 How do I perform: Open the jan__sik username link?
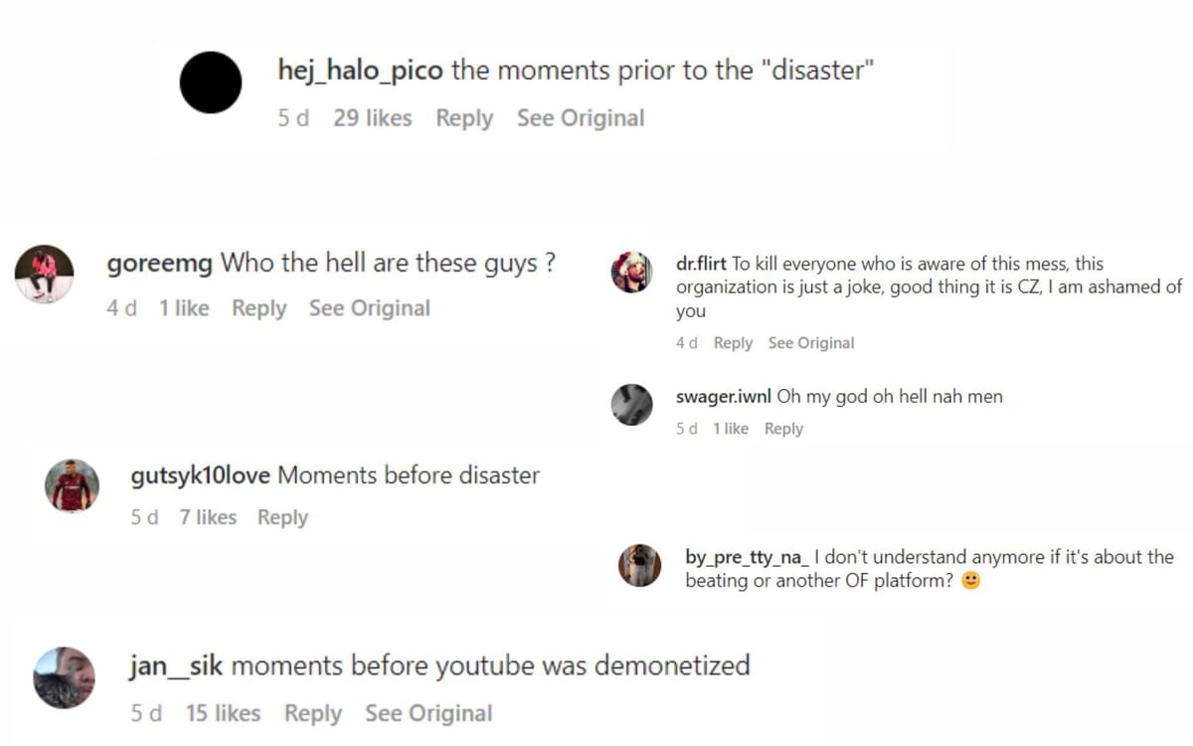point(176,665)
